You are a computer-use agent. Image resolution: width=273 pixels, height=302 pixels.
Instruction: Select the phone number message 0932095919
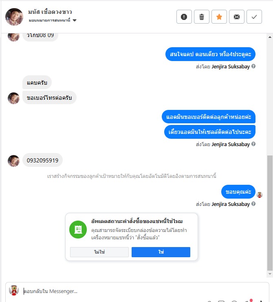tap(42, 160)
